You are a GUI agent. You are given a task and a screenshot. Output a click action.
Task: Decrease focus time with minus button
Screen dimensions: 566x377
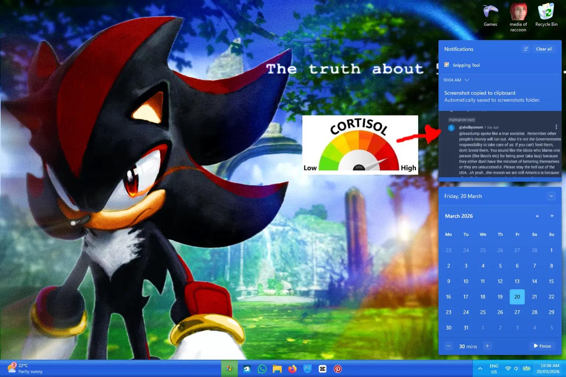(x=448, y=346)
